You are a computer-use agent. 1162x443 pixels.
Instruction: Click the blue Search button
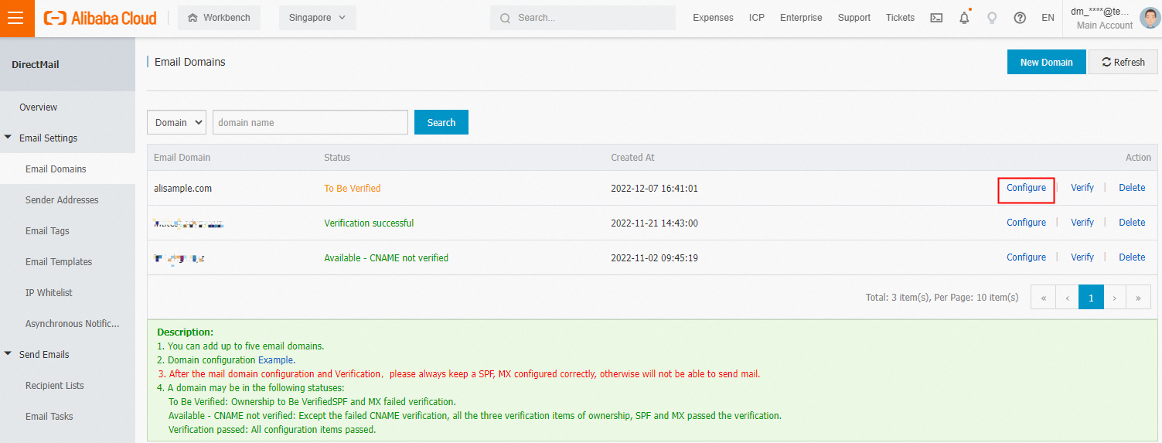tap(441, 122)
